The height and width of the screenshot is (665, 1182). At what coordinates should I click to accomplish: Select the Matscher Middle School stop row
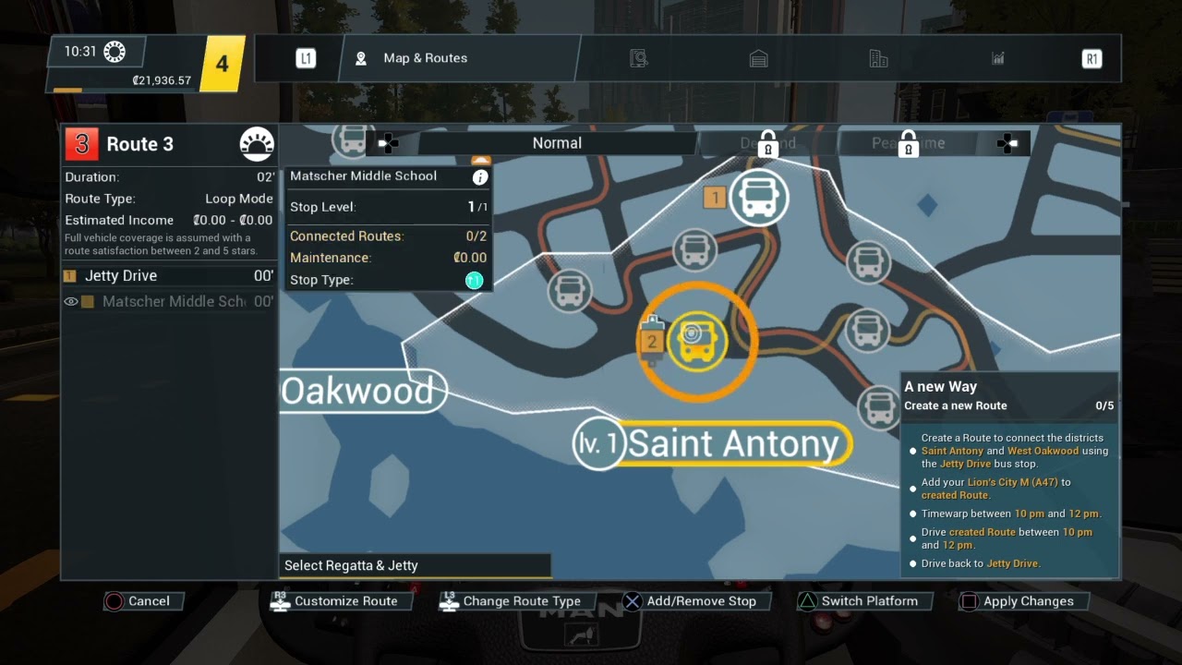click(169, 301)
